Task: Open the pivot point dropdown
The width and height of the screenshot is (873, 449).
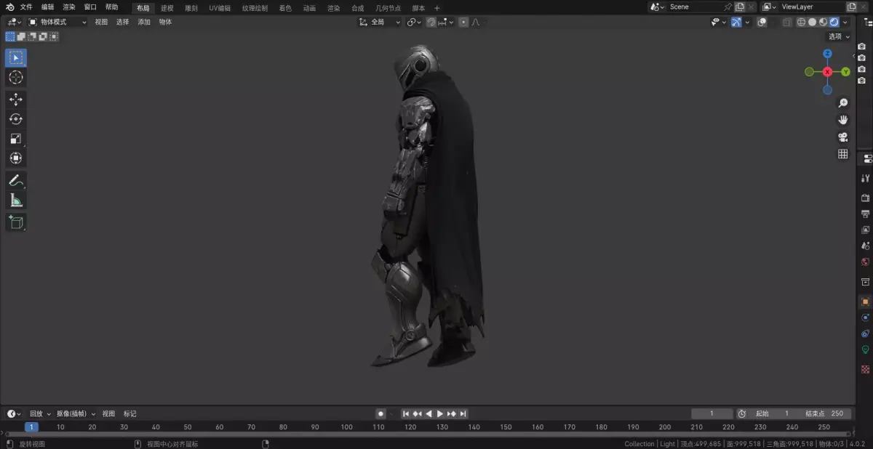Action: point(413,22)
